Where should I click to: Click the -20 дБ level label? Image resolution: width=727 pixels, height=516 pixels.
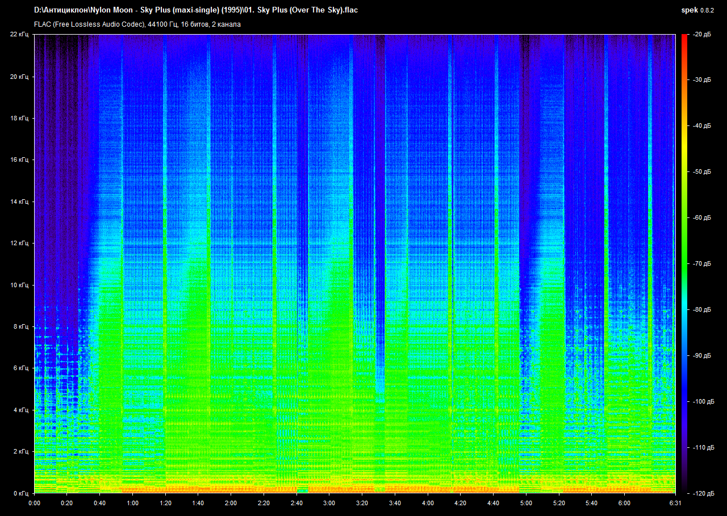pos(701,35)
